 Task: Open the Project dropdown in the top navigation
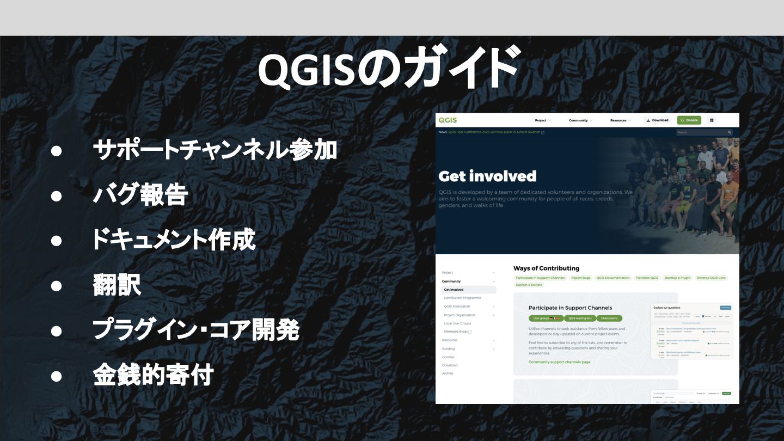pos(543,120)
